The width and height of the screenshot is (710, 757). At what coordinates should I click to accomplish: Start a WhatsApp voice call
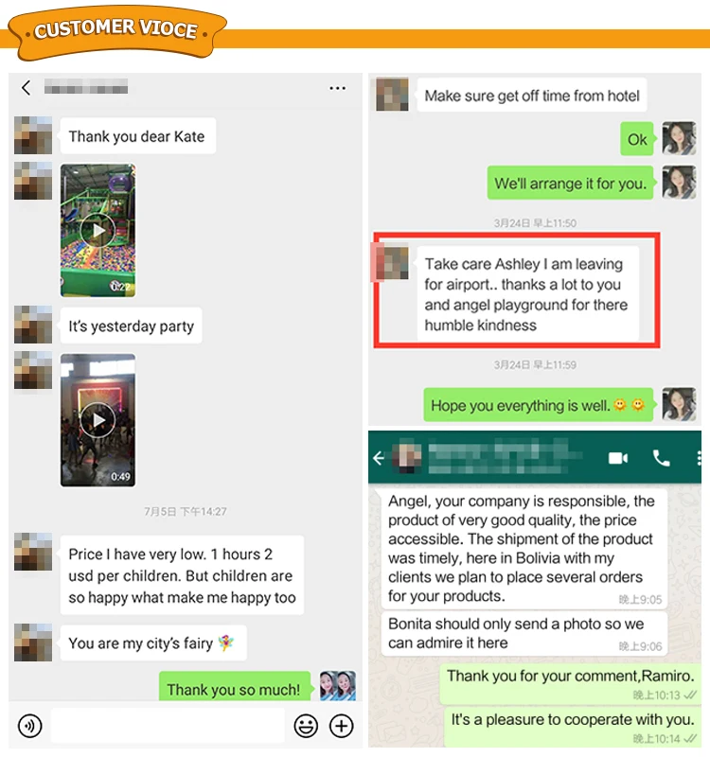(661, 458)
